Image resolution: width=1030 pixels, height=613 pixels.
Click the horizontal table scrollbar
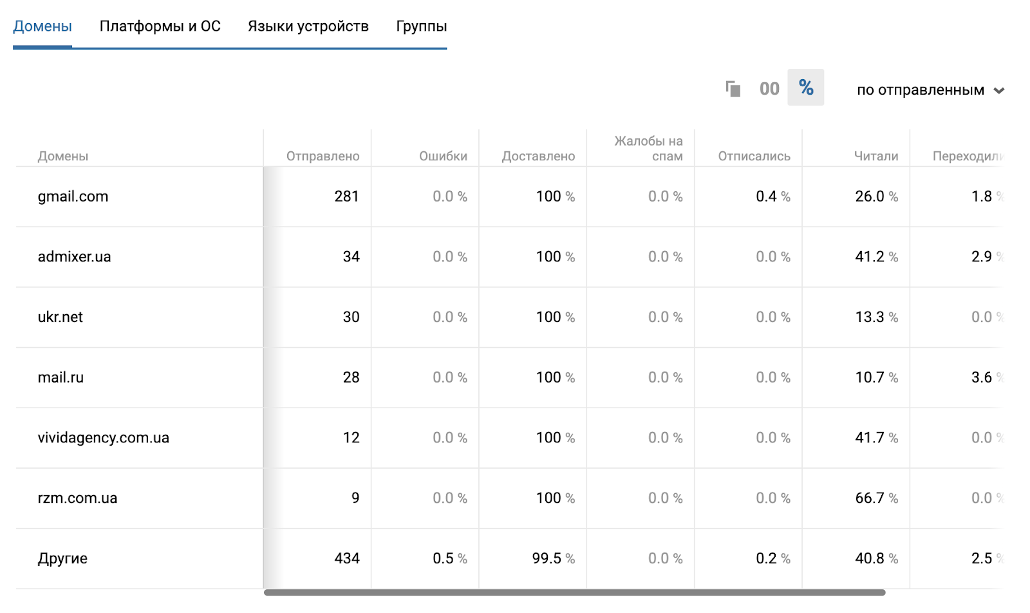pos(574,592)
